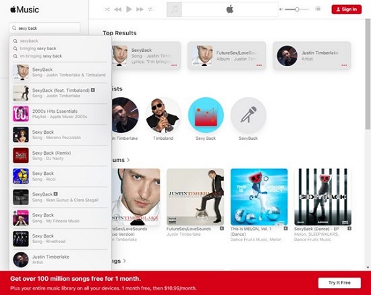Click the Apple logo in player display
Viewport: 371px width, 295px height.
[x=230, y=9]
